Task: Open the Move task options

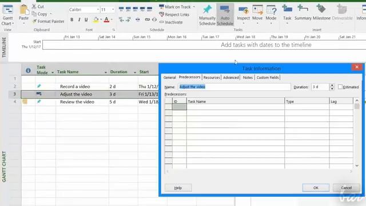Action: point(257,15)
